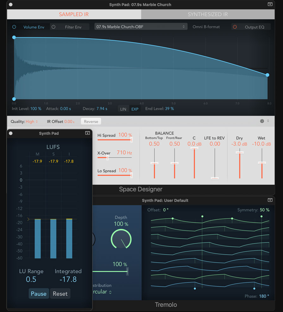This screenshot has height=312, width=283.
Task: Click the S short-term loudness bar
Action: (53, 238)
